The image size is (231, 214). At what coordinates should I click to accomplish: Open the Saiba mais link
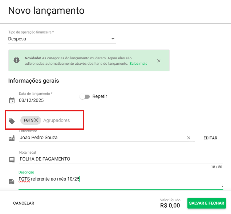coord(138,63)
